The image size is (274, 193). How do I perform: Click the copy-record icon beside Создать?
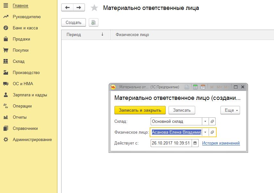[x=93, y=23]
